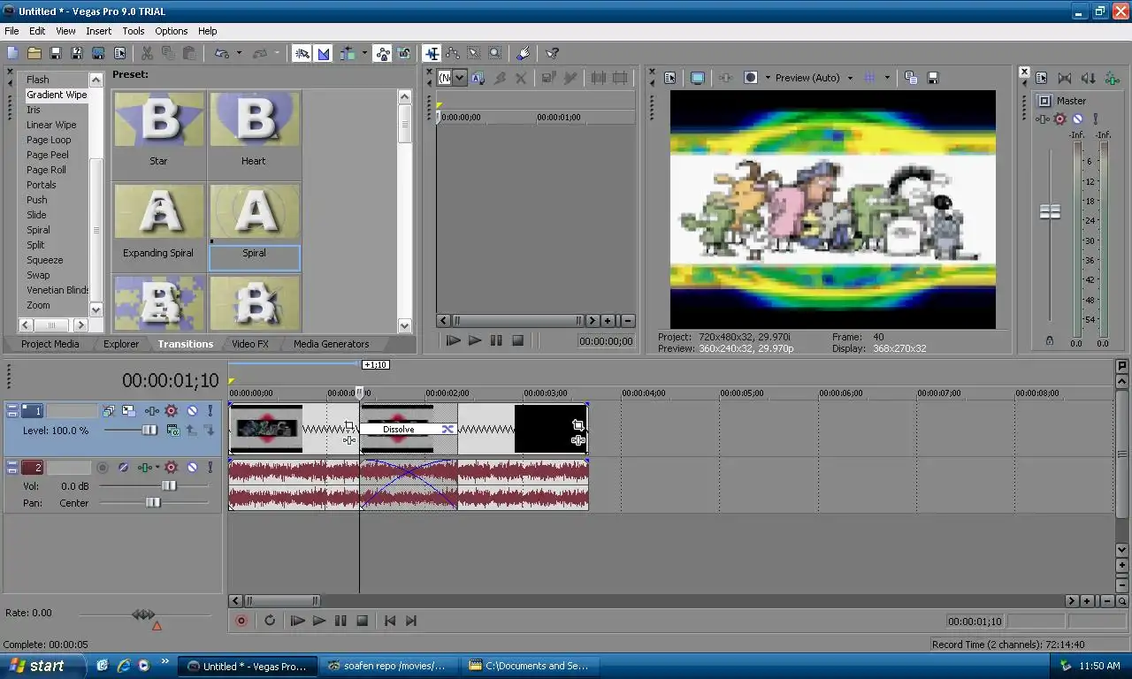Open the Auto Ripple mode dropdown arrow
The image size is (1132, 679).
[364, 54]
